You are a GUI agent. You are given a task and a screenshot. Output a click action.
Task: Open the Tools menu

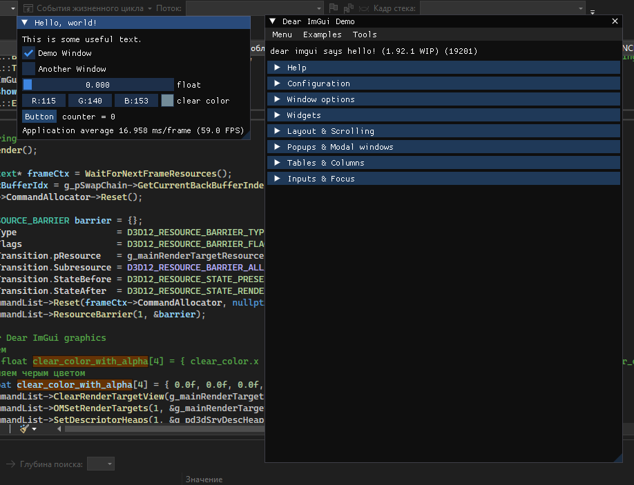pos(365,34)
